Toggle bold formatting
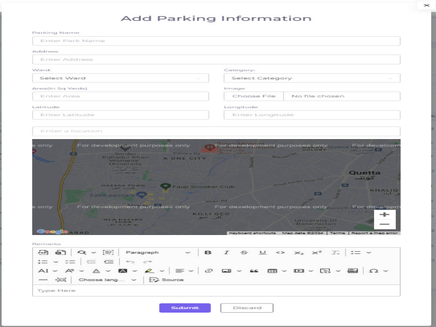436x327 pixels. pyautogui.click(x=208, y=252)
